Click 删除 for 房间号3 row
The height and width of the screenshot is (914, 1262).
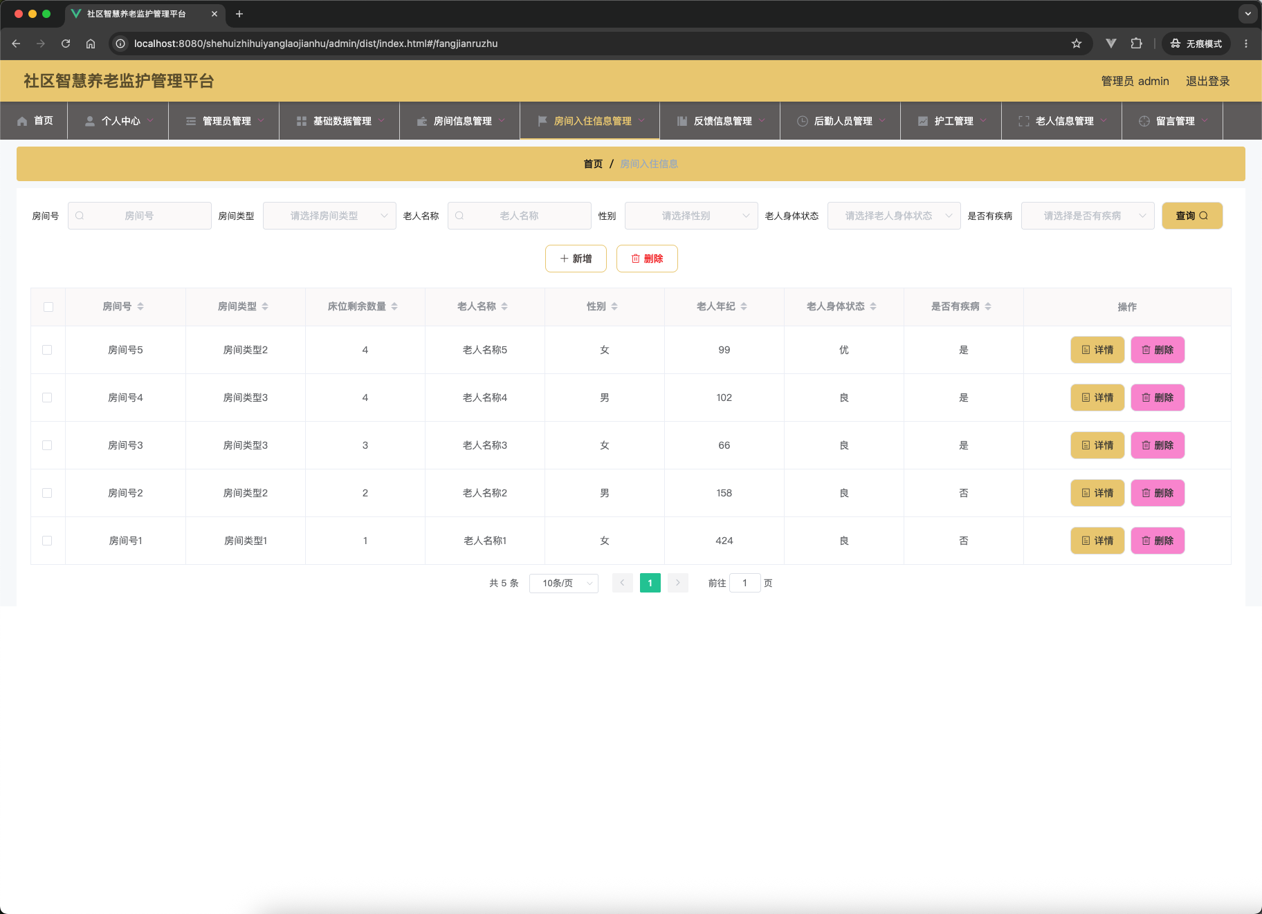(1158, 445)
